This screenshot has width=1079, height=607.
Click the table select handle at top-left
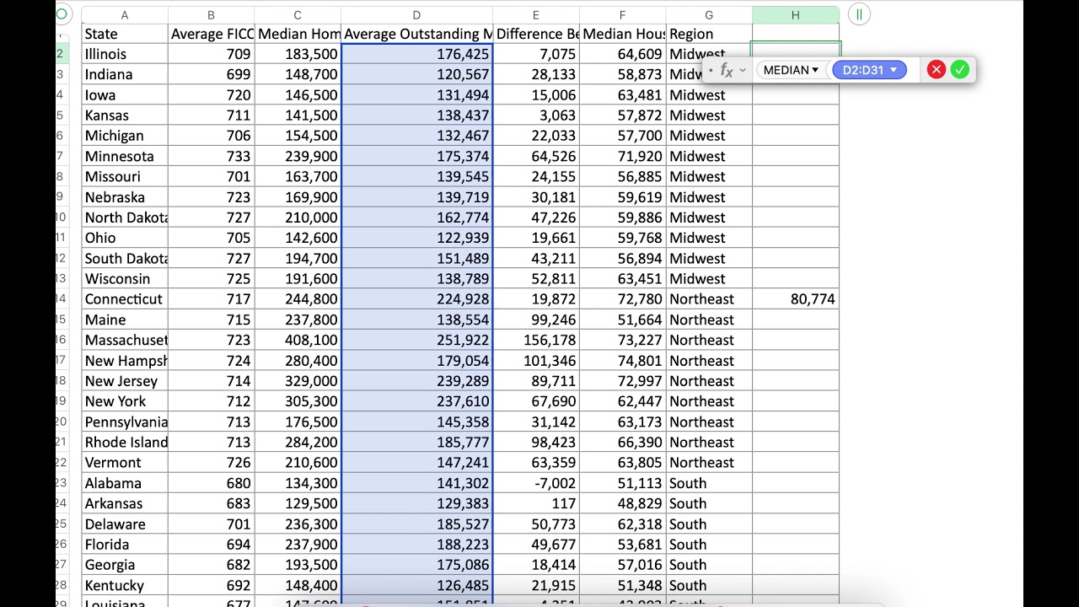pos(62,14)
